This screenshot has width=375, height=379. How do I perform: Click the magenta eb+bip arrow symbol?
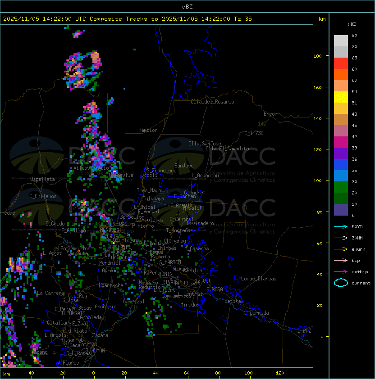tap(341, 272)
